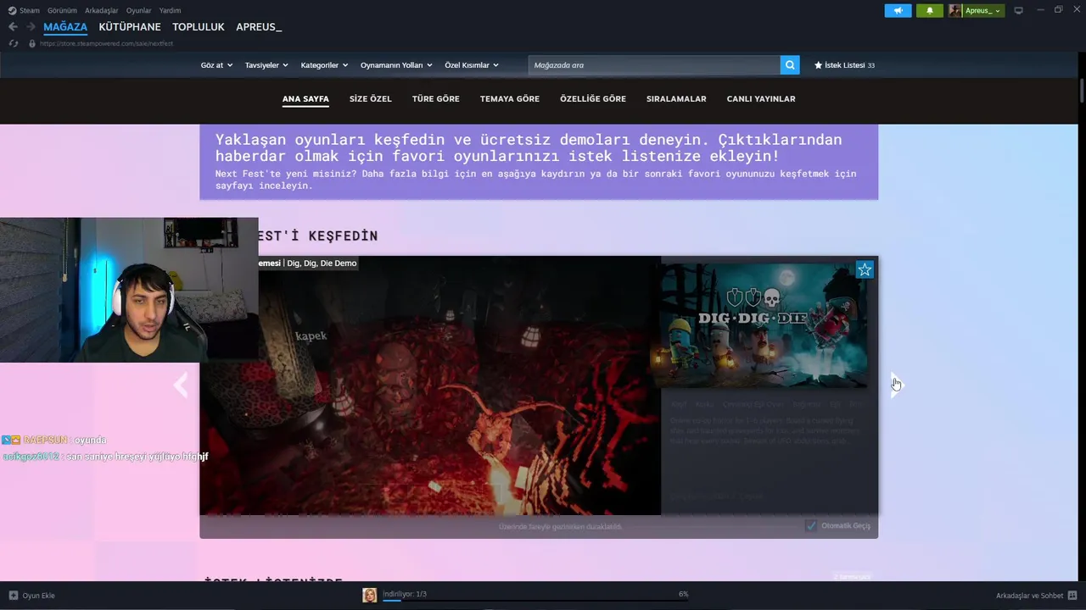Open the Apreus_ account dropdown
This screenshot has width=1086, height=610.
point(983,10)
